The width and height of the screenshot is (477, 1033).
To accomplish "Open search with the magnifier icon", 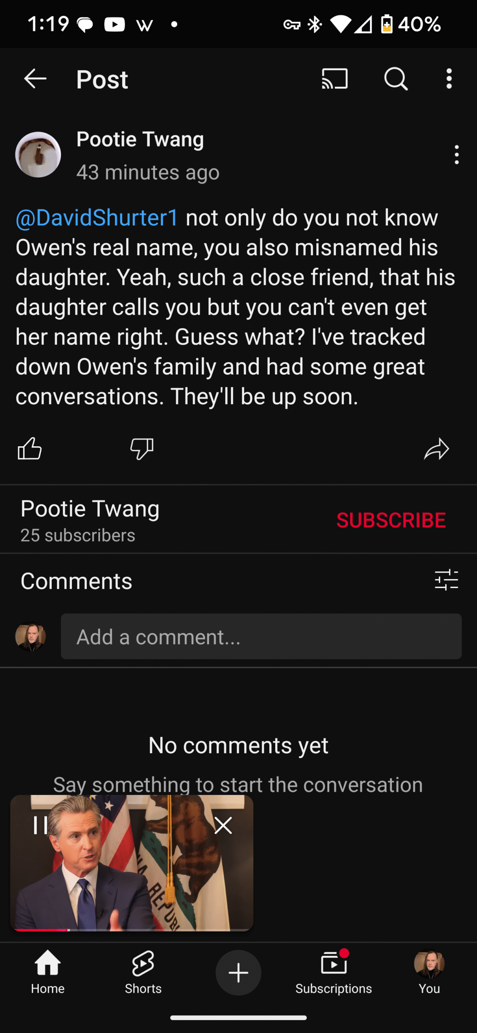I will (x=396, y=79).
